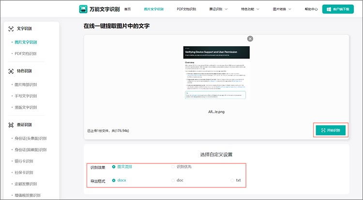Choose docx export format
The image size is (363, 200).
(119, 180)
